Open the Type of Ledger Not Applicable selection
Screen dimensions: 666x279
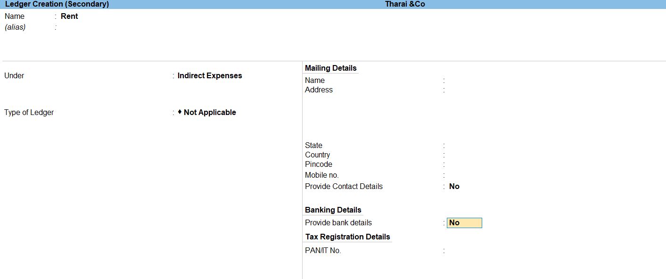click(x=210, y=113)
